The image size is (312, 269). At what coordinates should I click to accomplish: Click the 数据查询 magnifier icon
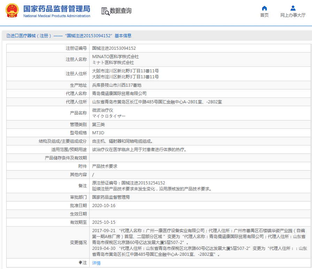click(104, 11)
